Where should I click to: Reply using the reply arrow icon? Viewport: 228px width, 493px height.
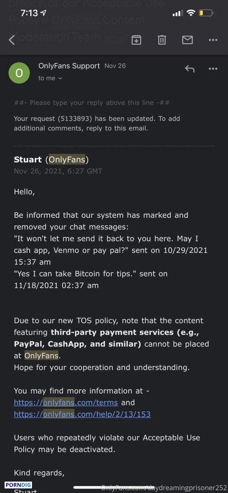(190, 69)
